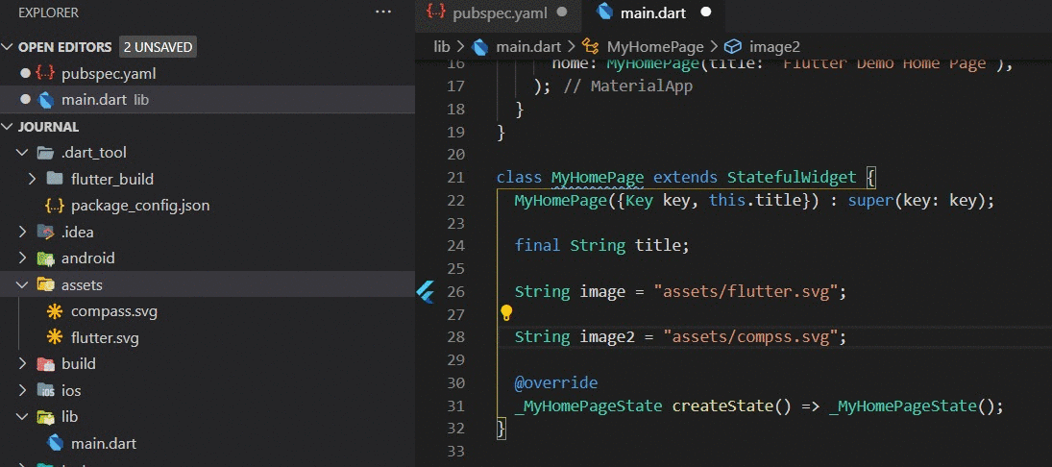Click underlined MyHomePage class name on line 21
The image size is (1052, 467).
click(598, 177)
